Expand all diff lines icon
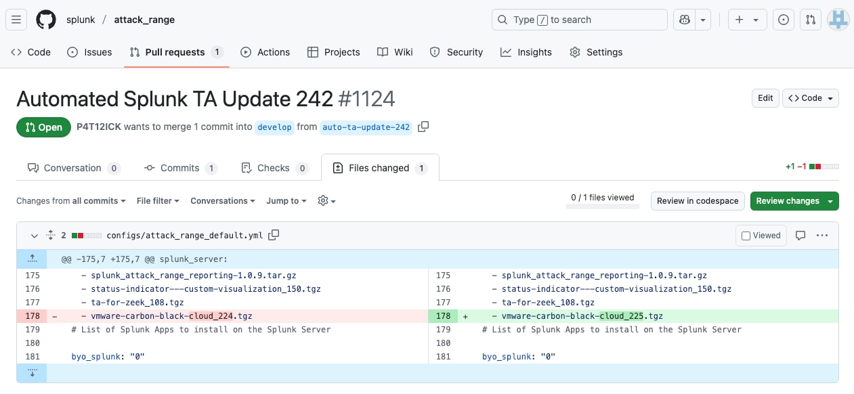Image resolution: width=854 pixels, height=394 pixels. click(50, 236)
